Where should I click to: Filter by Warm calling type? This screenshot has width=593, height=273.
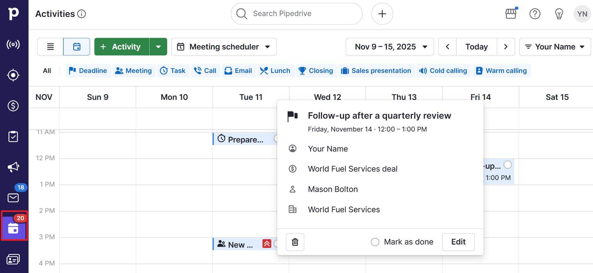502,71
